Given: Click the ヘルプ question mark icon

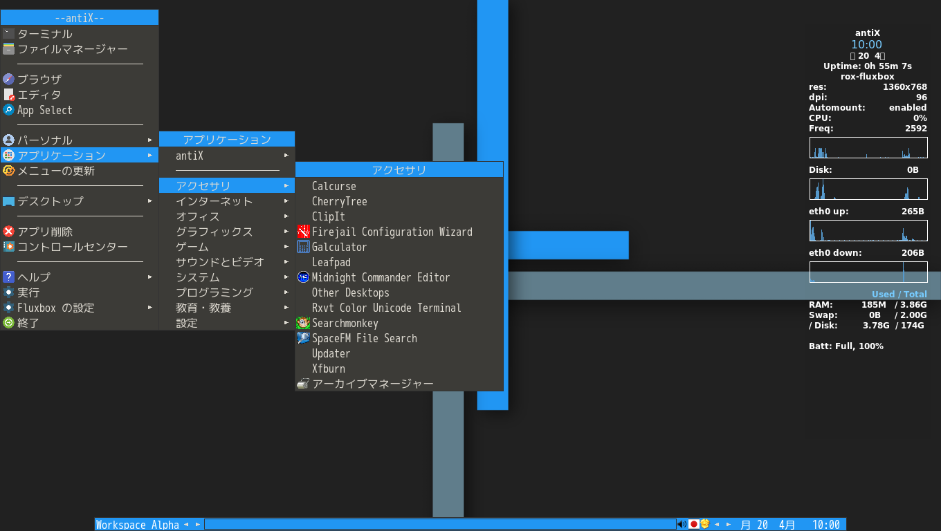Looking at the screenshot, I should pos(8,277).
